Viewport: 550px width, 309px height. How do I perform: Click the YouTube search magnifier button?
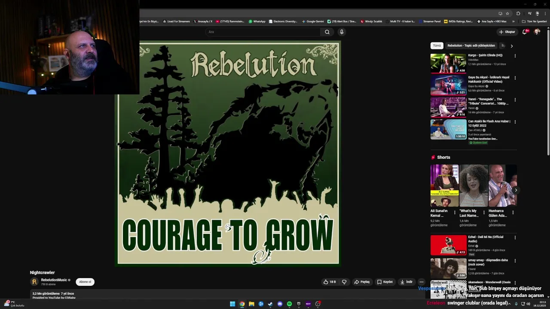[327, 32]
